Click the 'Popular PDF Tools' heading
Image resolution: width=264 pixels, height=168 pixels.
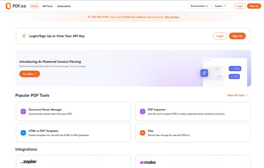(x=32, y=95)
